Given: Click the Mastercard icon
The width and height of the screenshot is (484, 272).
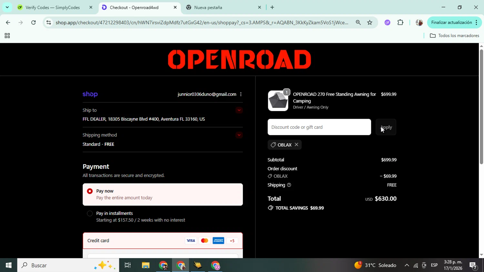Looking at the screenshot, I should [205, 241].
